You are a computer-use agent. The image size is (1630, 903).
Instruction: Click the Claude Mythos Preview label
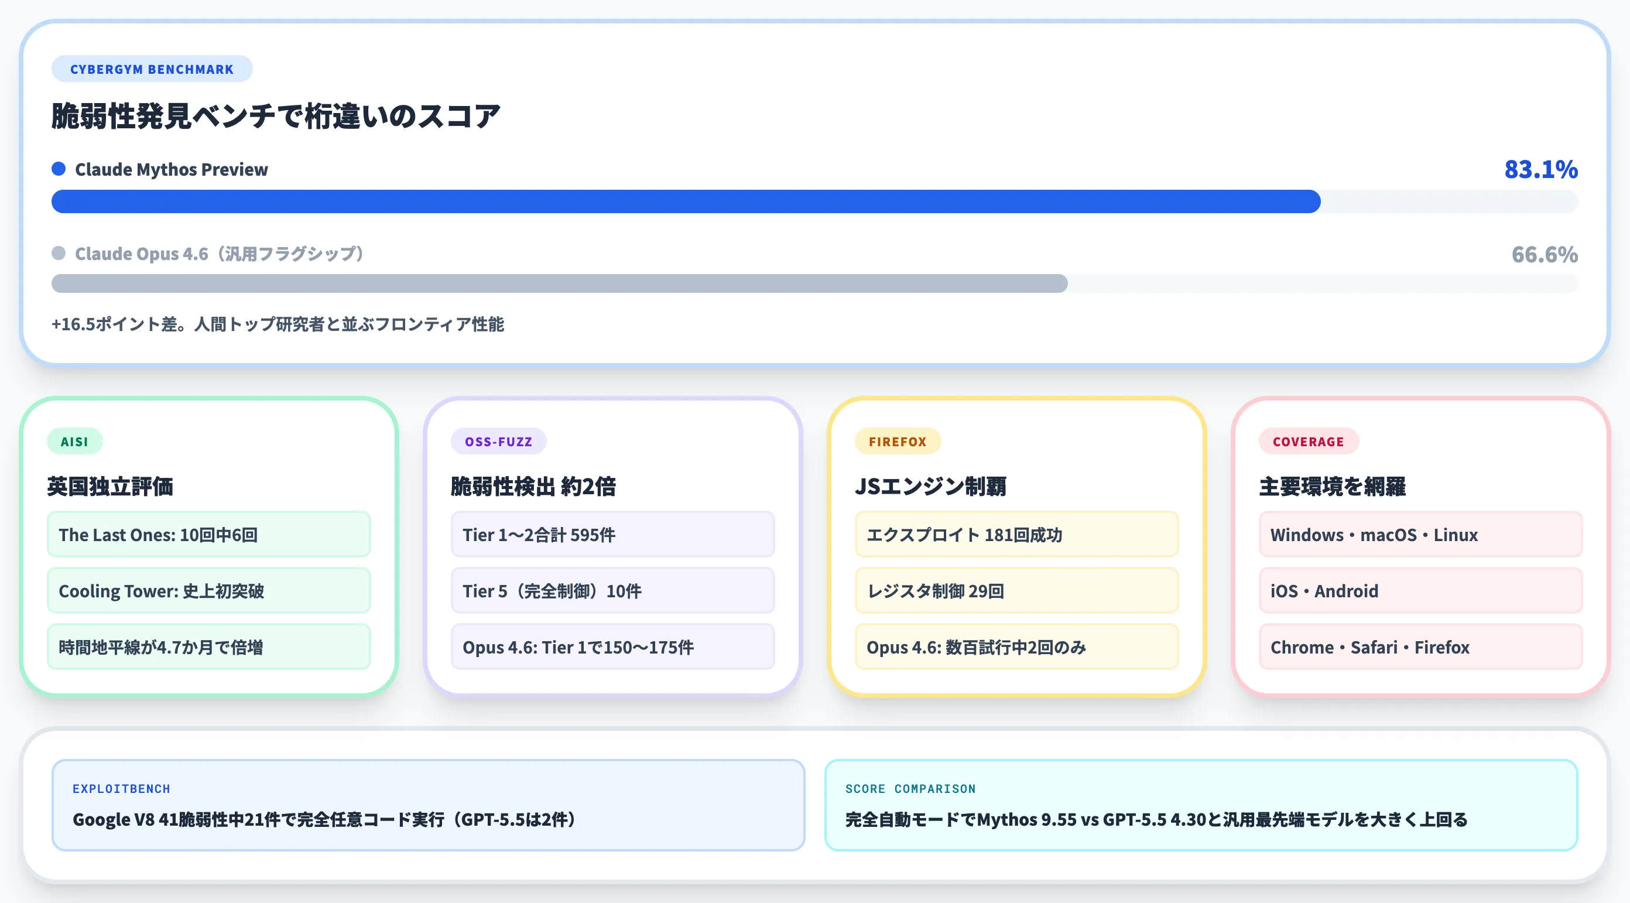[172, 170]
